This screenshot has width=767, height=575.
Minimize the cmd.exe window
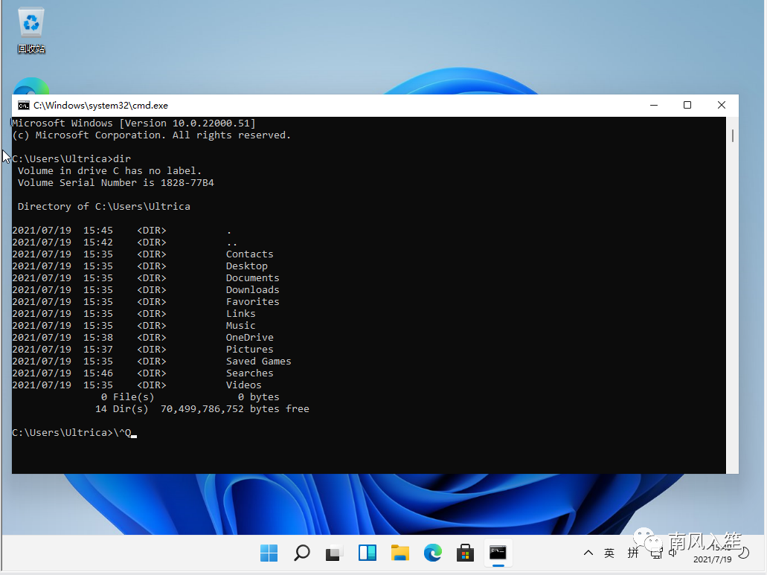654,106
